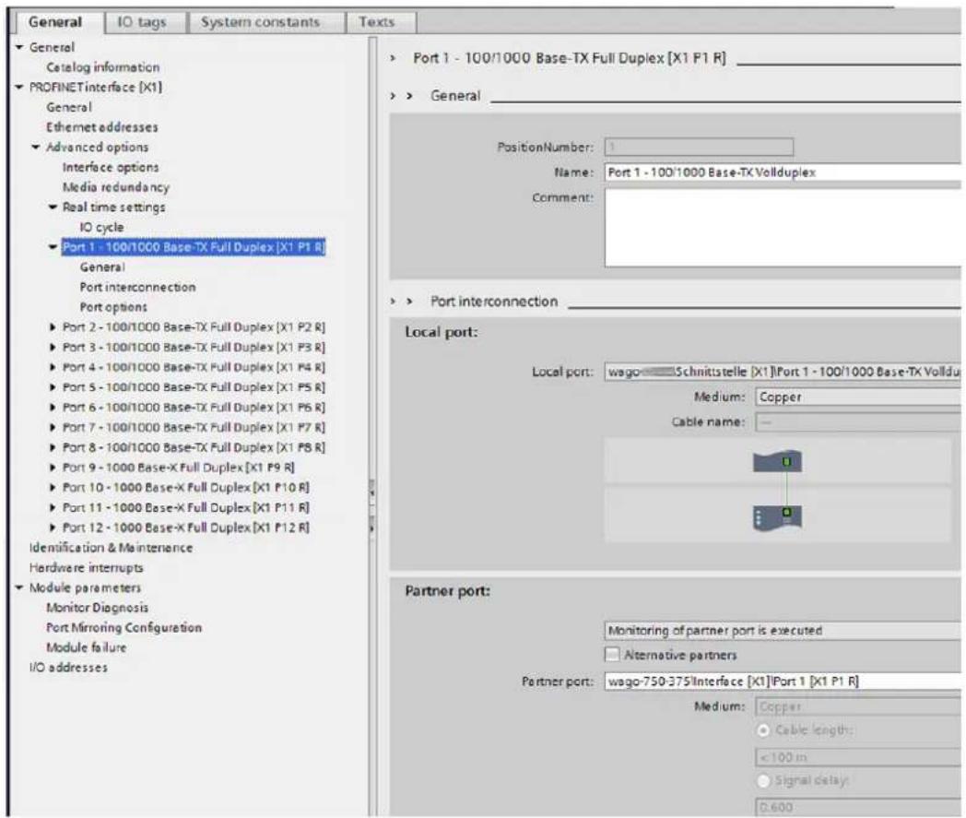The height and width of the screenshot is (818, 966).
Task: Collapse the Module parameters node
Action: point(19,588)
